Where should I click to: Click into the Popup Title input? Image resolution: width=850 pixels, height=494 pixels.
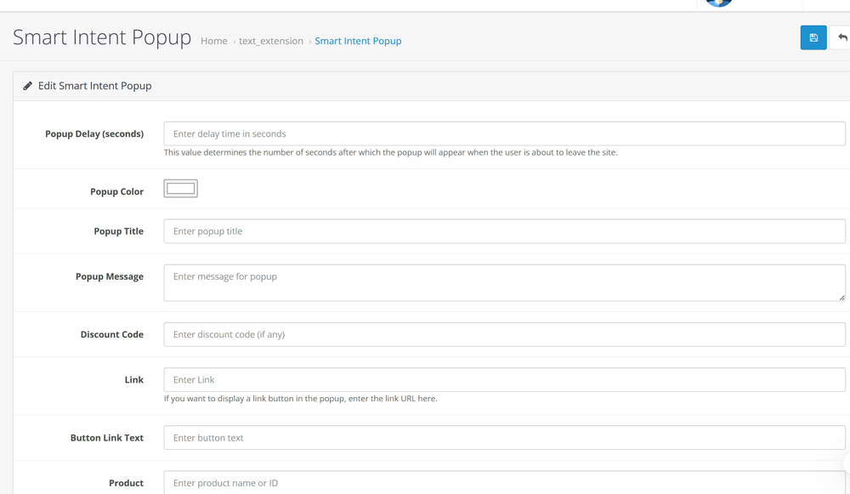point(504,231)
